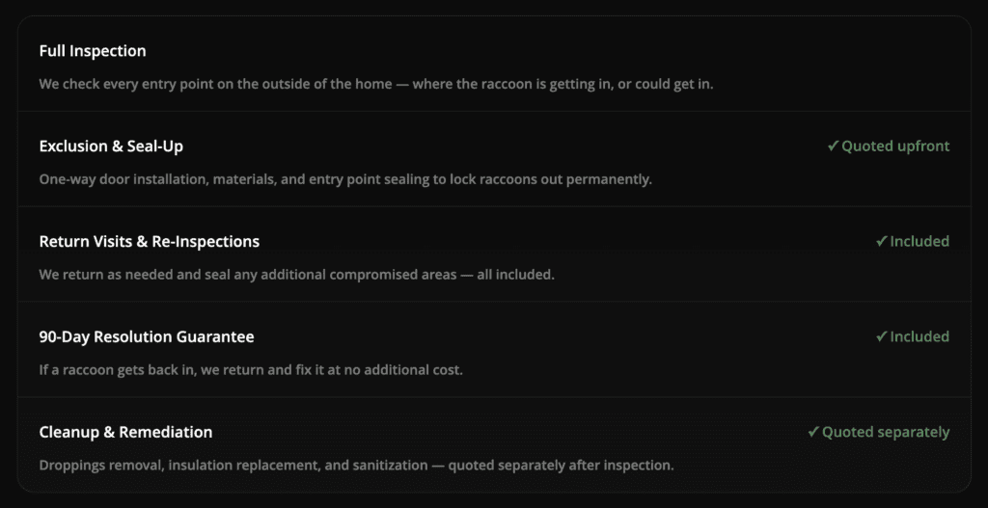The height and width of the screenshot is (508, 988).
Task: Click the Quoted separately label
Action: pos(886,433)
